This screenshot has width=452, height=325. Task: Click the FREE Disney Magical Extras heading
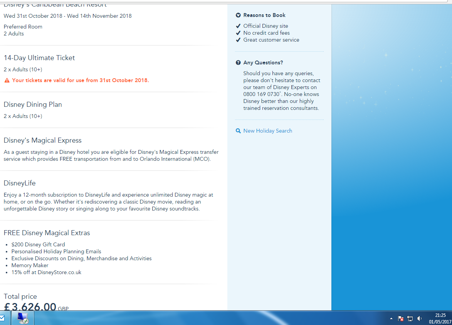pos(47,233)
